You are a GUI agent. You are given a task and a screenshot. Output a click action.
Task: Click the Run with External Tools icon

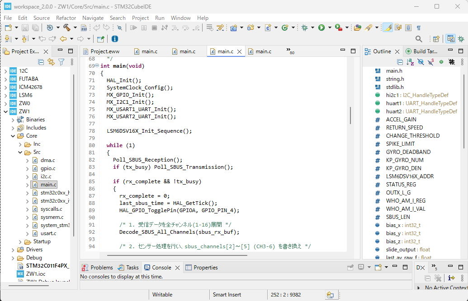tap(339, 28)
